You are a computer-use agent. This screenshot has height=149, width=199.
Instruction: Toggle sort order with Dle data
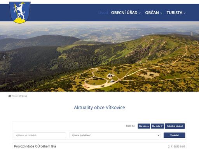tap(157, 126)
